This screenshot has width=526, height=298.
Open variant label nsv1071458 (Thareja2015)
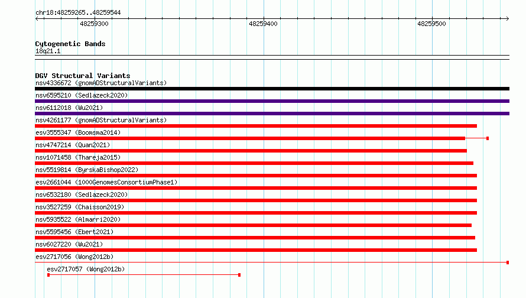click(x=78, y=157)
